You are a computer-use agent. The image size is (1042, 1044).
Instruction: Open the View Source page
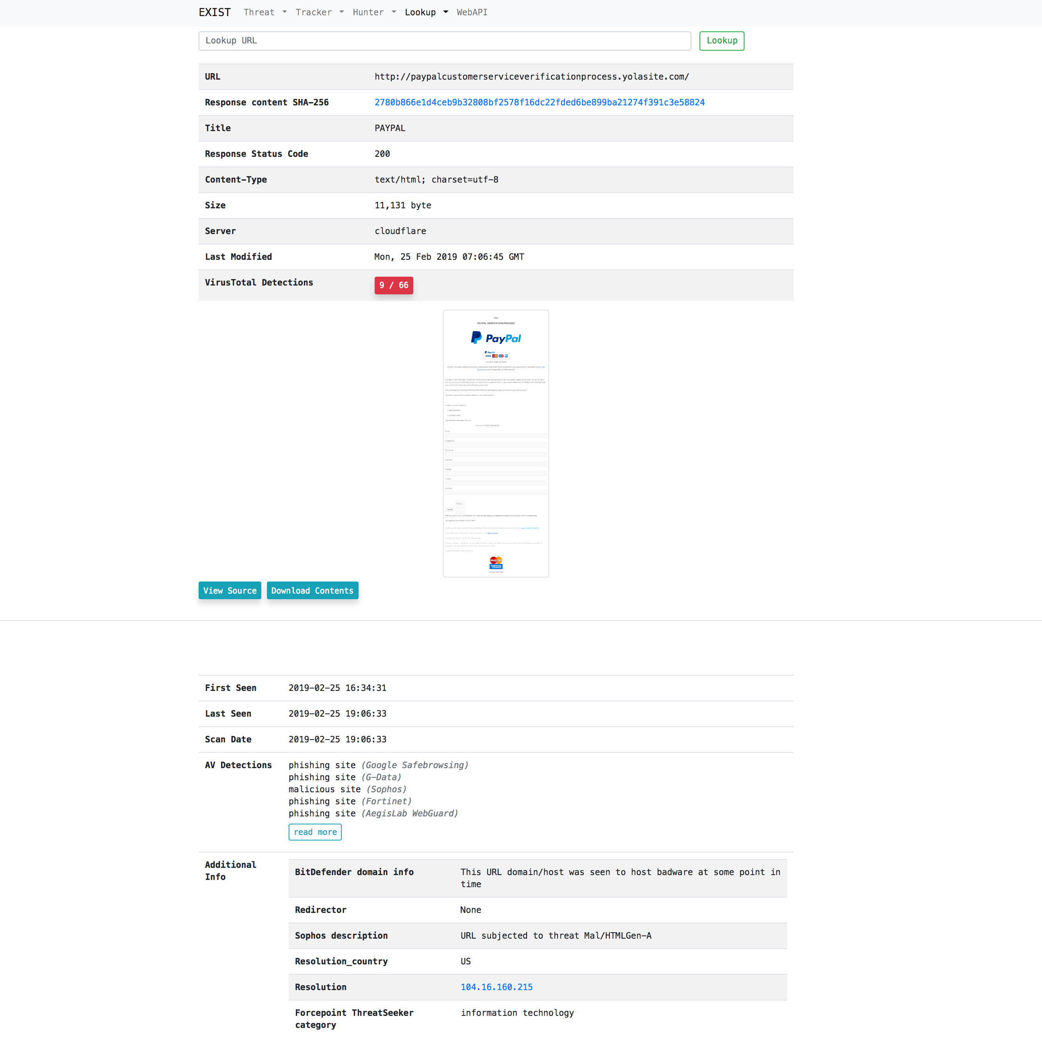tap(230, 590)
